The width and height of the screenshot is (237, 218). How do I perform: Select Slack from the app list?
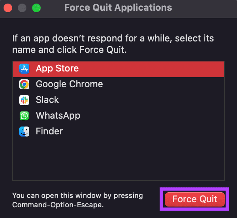click(x=118, y=100)
